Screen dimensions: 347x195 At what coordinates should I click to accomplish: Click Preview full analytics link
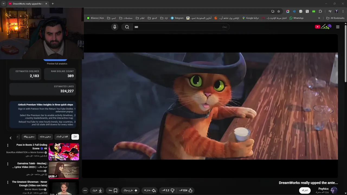point(57,64)
